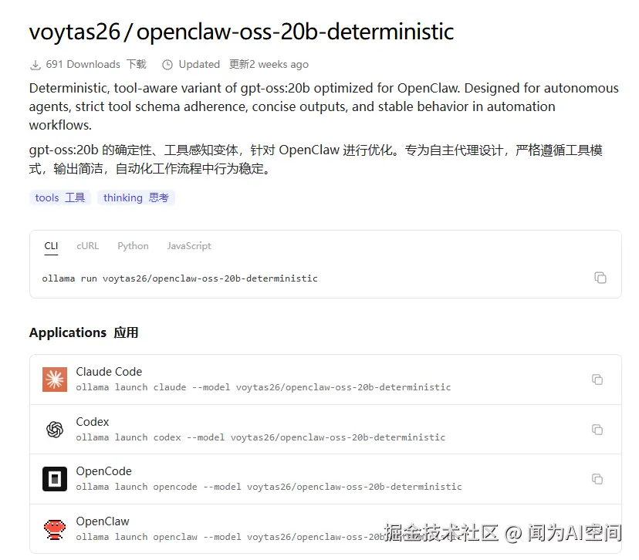
Task: Click the OpenClaw red mascot icon
Action: click(55, 529)
